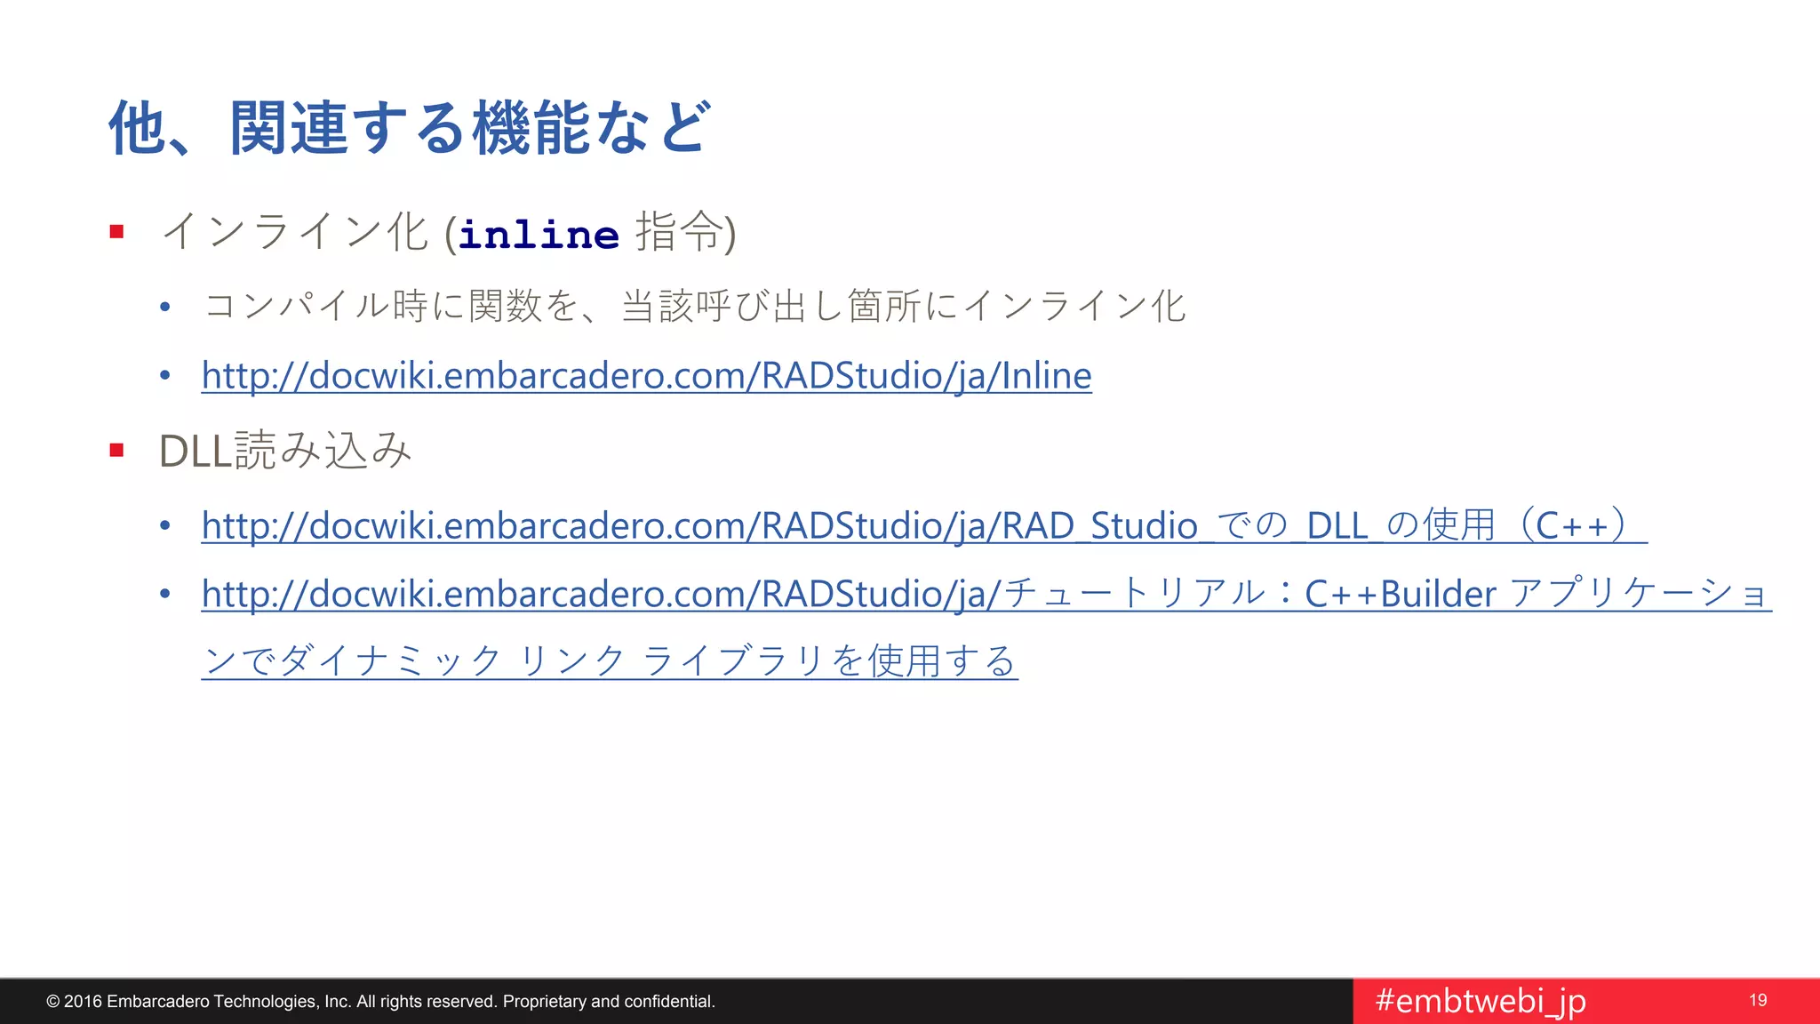Click the 2016 Embarcadero copyright notice
This screenshot has width=1820, height=1024.
coord(380,1002)
